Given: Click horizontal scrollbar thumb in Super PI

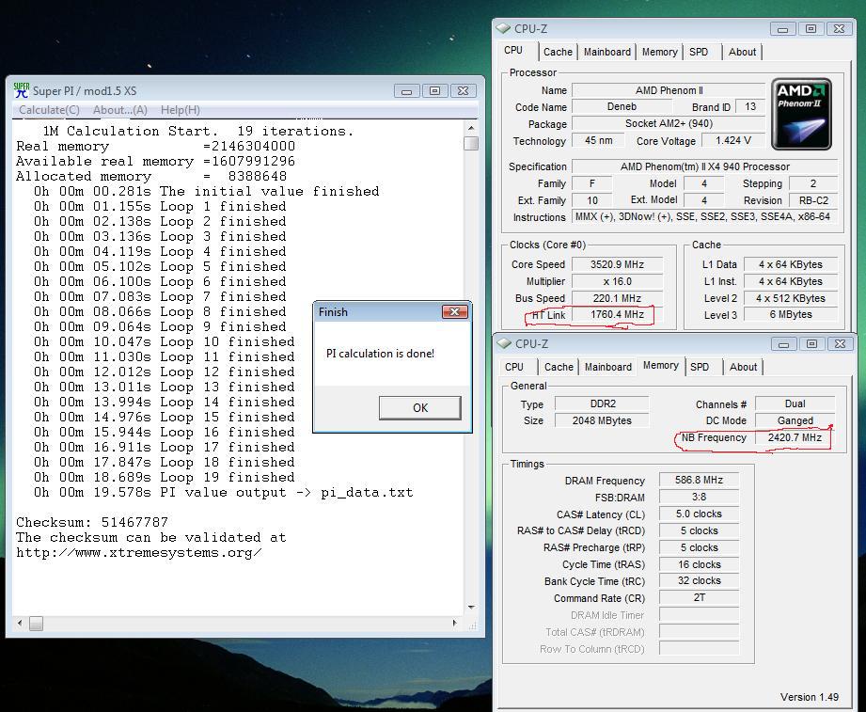Looking at the screenshot, I should pyautogui.click(x=36, y=624).
